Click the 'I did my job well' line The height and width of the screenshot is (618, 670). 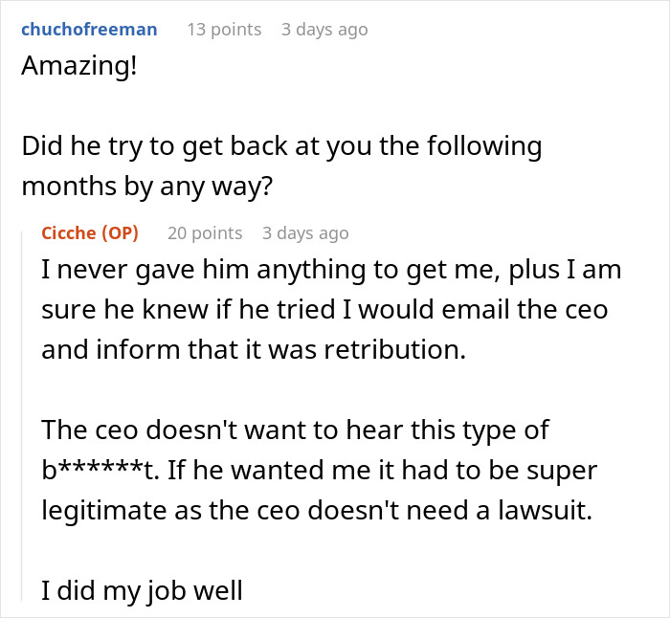(142, 591)
